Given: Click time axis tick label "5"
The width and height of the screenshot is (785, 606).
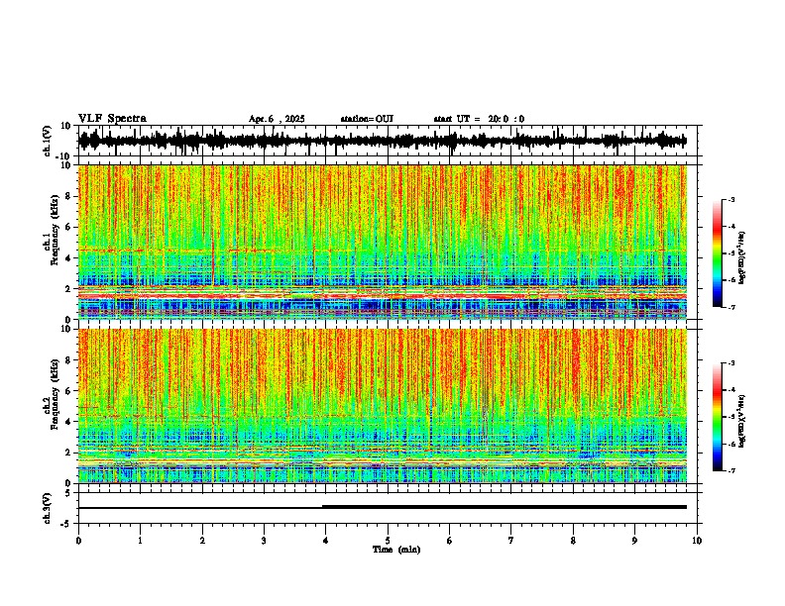Looking at the screenshot, I should pyautogui.click(x=388, y=541).
